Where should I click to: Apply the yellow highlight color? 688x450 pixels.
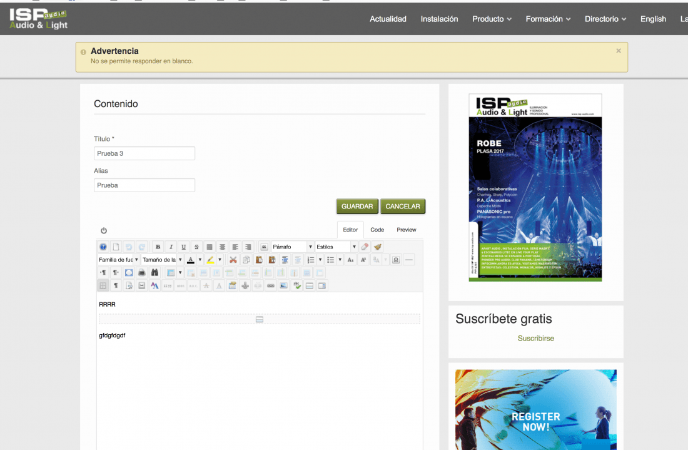coord(211,260)
